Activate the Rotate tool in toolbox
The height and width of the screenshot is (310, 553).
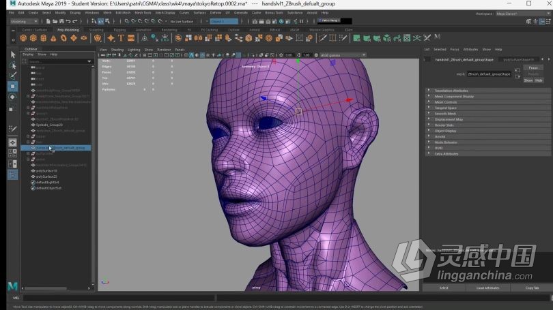click(13, 97)
